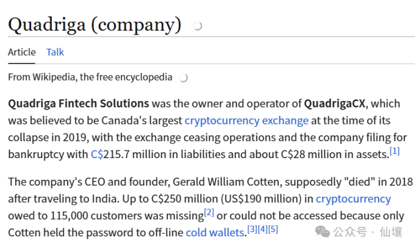Click the WeChat logo in the watermark
Image resolution: width=415 pixels, height=248 pixels.
click(x=322, y=232)
